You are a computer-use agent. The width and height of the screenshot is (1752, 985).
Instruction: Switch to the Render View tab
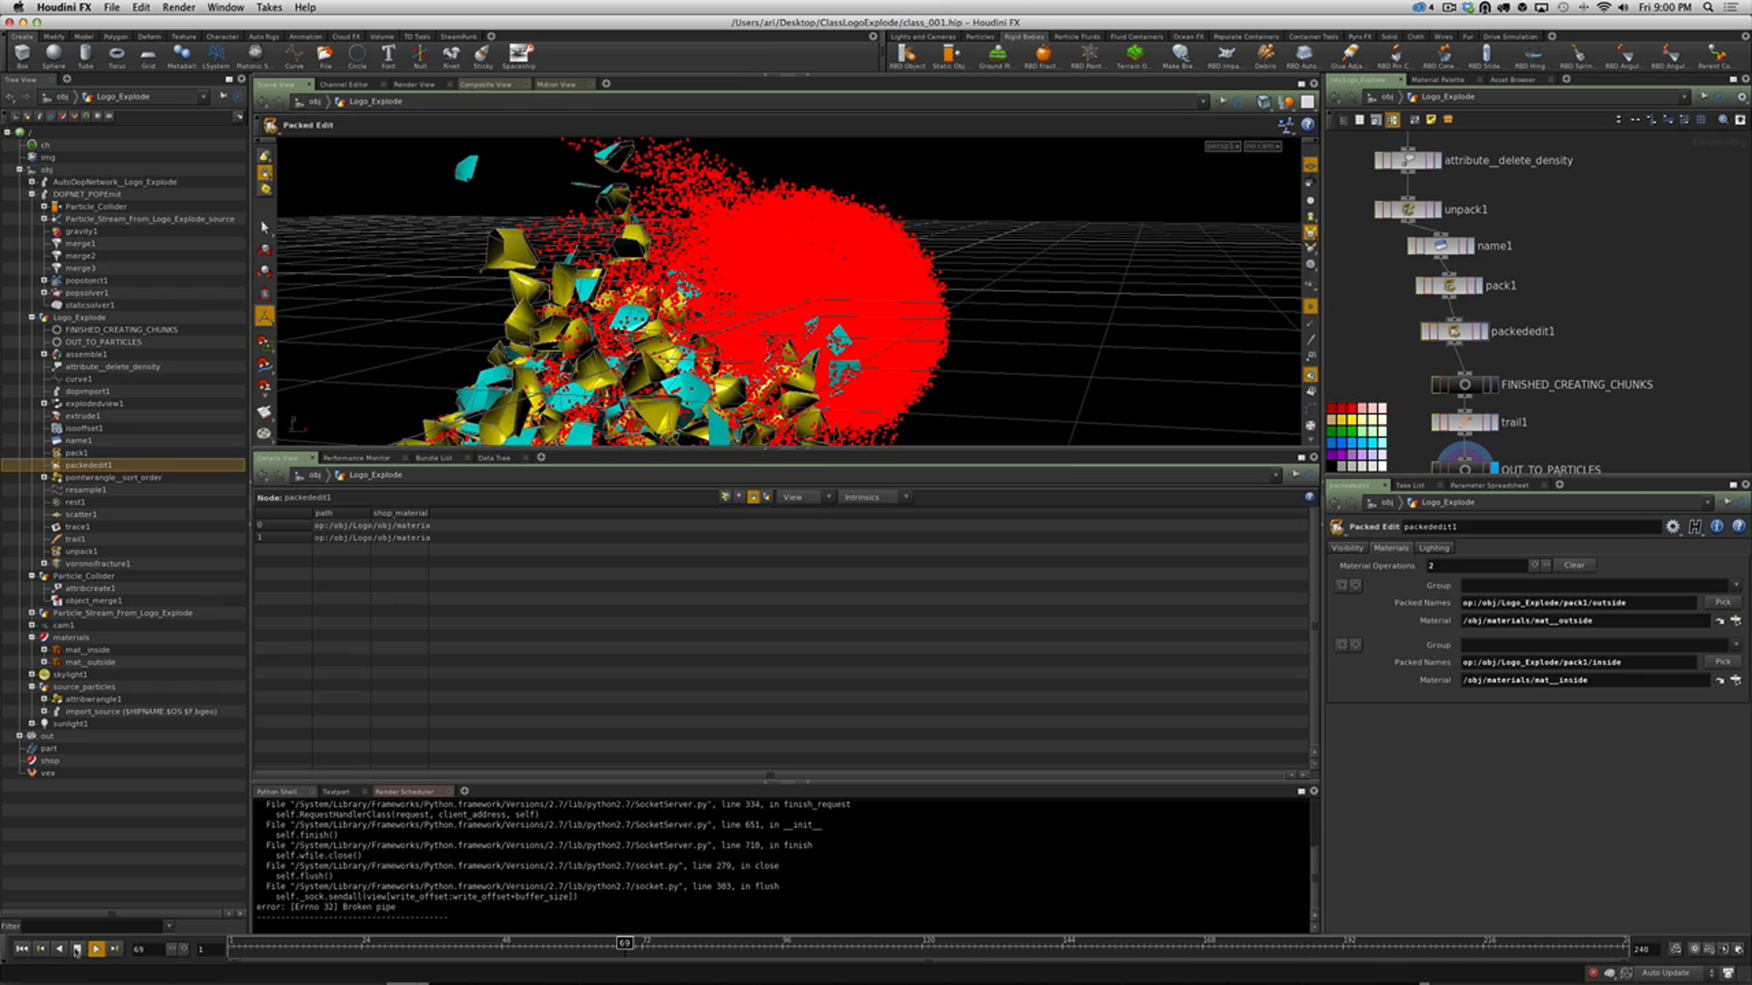[414, 85]
